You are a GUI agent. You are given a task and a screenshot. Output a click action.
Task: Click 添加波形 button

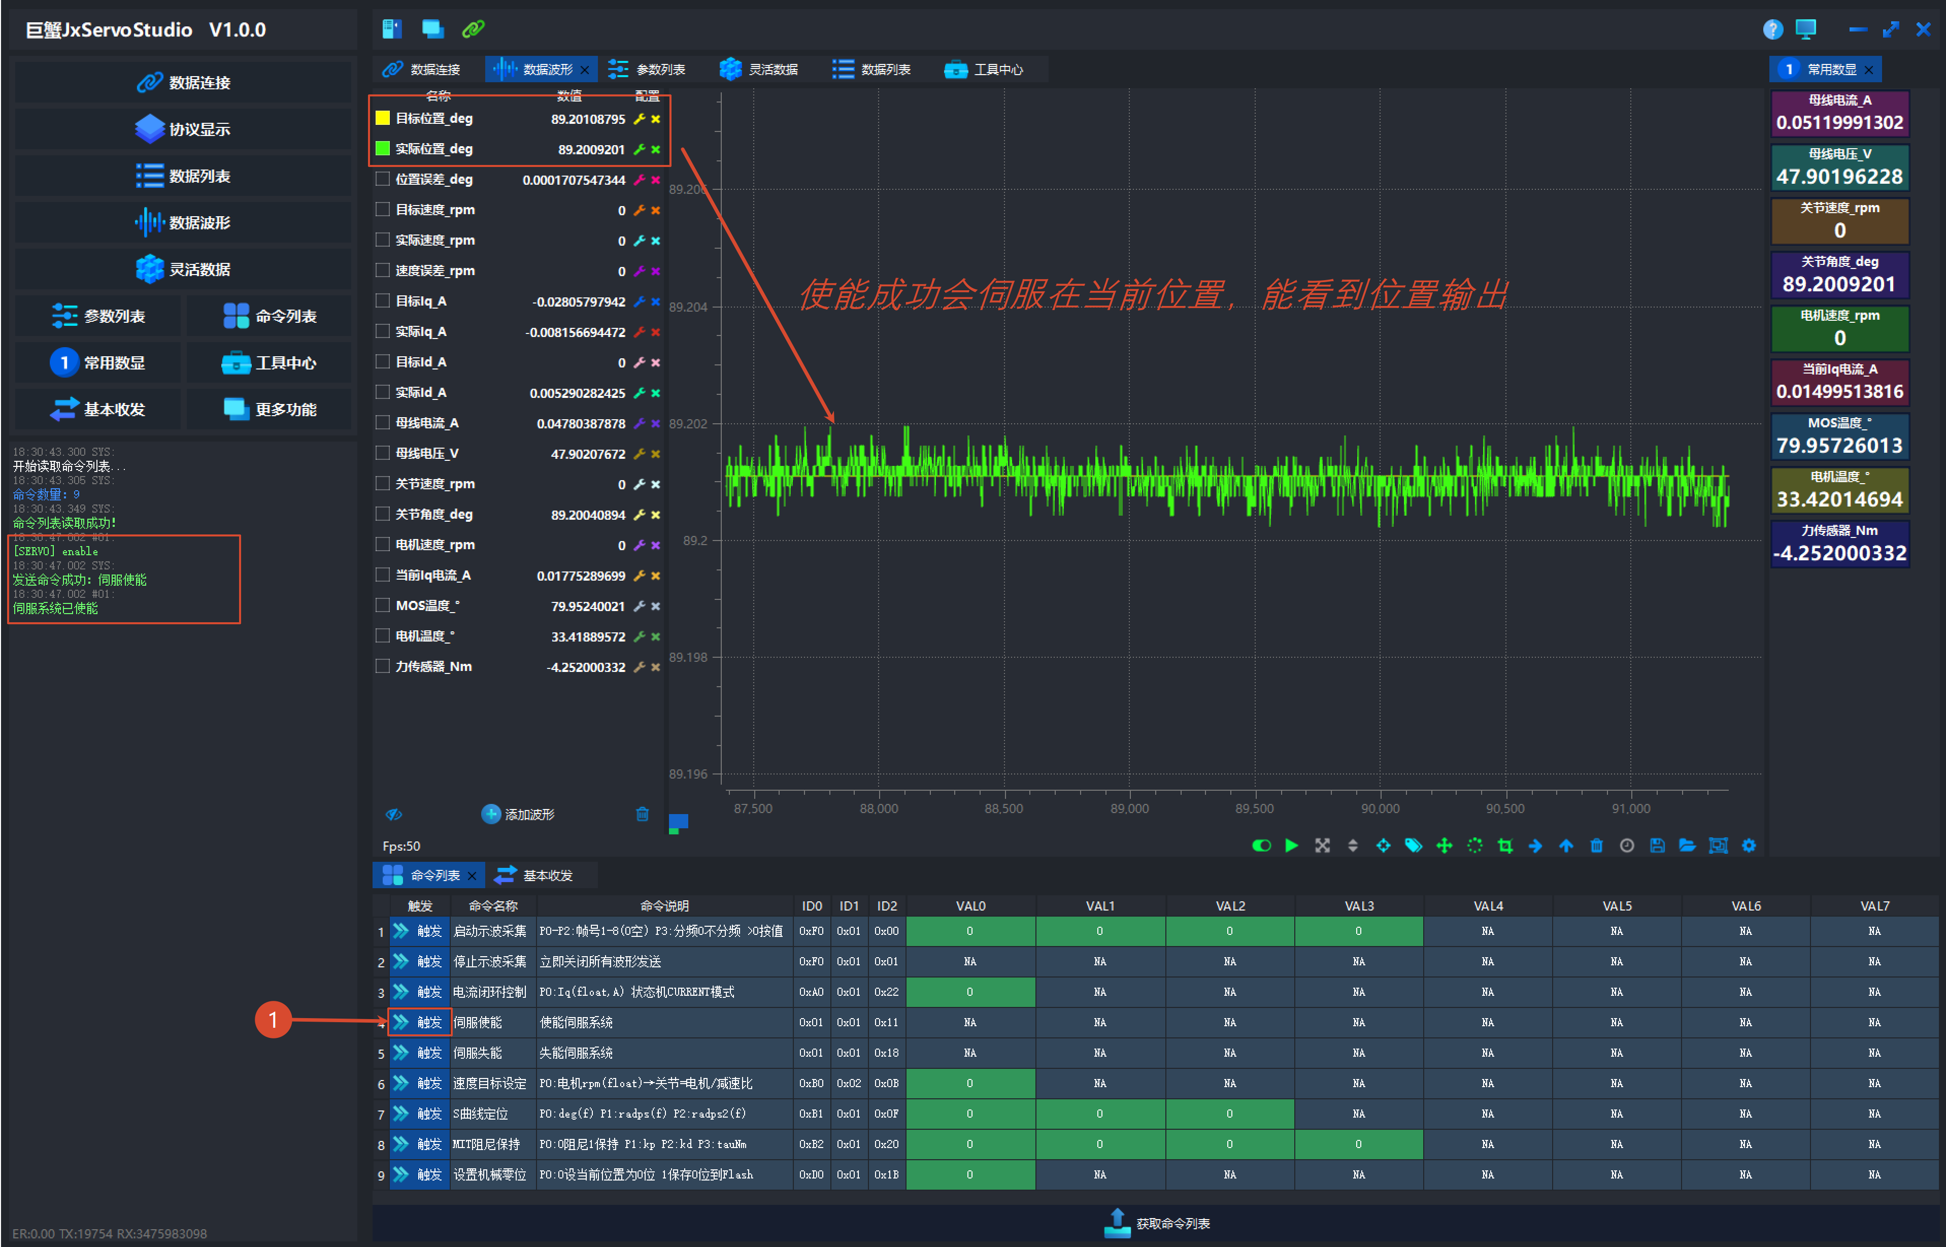[x=518, y=814]
